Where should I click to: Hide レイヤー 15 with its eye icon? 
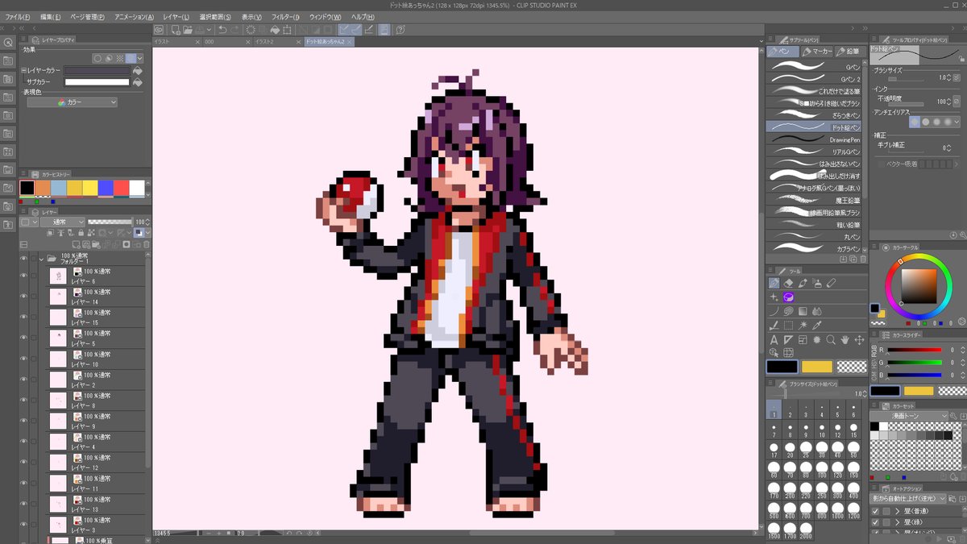[x=23, y=318]
